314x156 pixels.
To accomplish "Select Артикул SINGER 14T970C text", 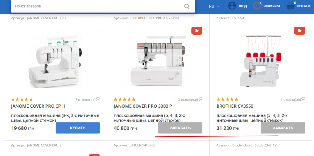I will tap(135, 145).
